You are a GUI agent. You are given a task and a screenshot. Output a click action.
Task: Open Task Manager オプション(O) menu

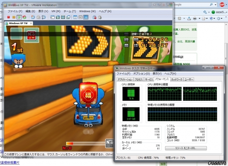[x=141, y=74]
